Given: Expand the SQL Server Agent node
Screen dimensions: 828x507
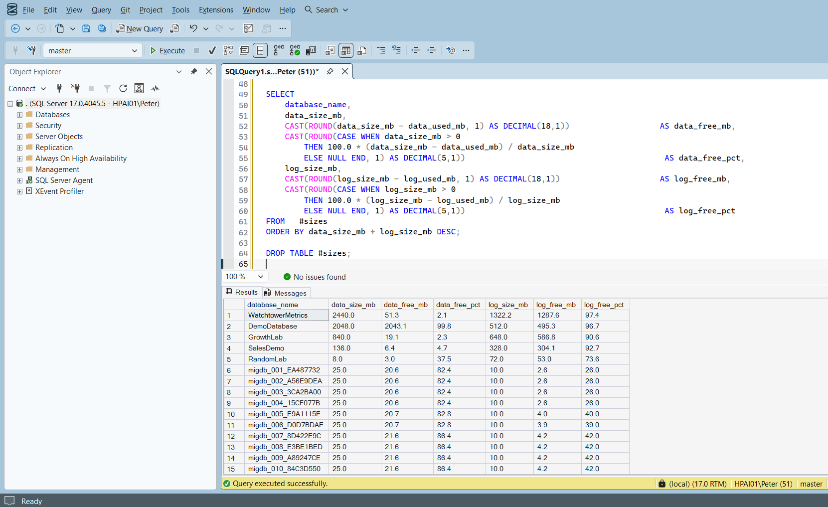Looking at the screenshot, I should point(19,180).
